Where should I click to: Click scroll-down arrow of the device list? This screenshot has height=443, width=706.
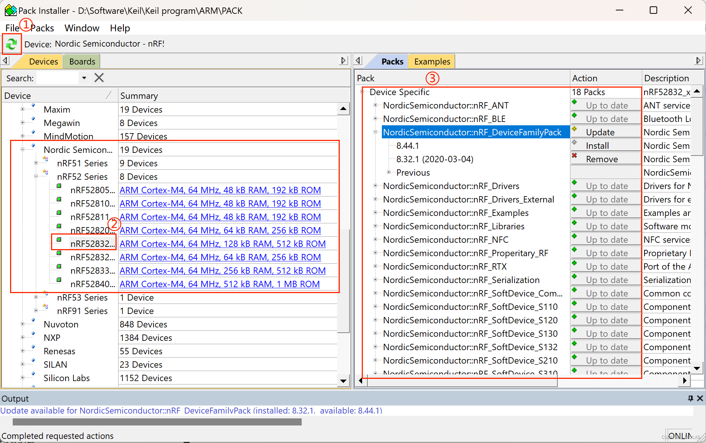[343, 381]
